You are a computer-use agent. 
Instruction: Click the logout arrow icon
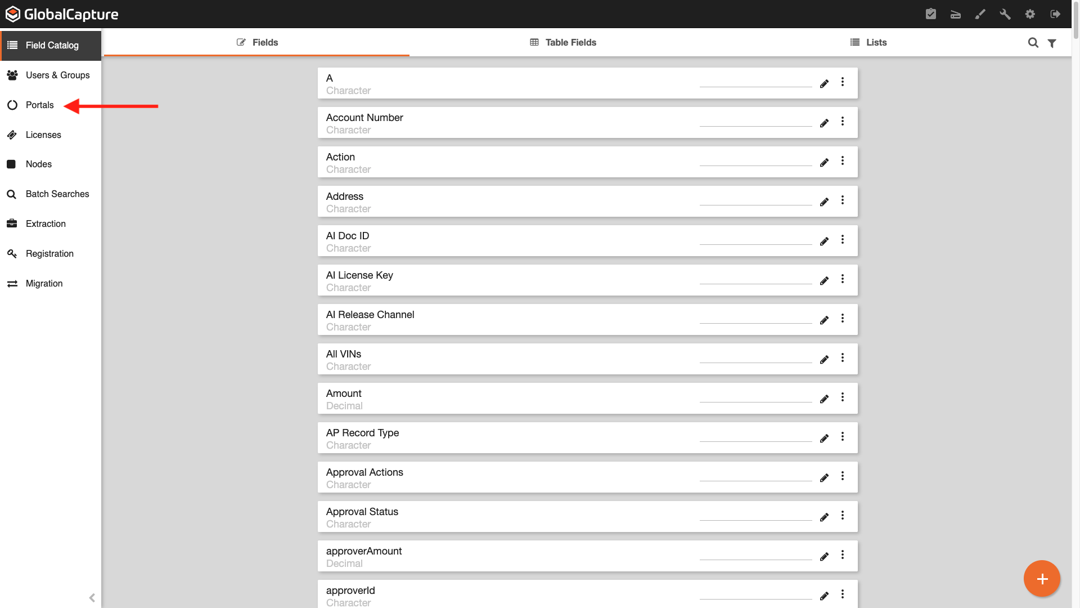coord(1055,14)
